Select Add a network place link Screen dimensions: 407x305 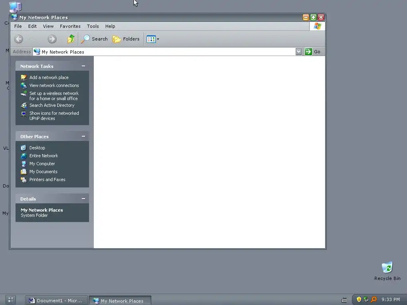(x=49, y=77)
